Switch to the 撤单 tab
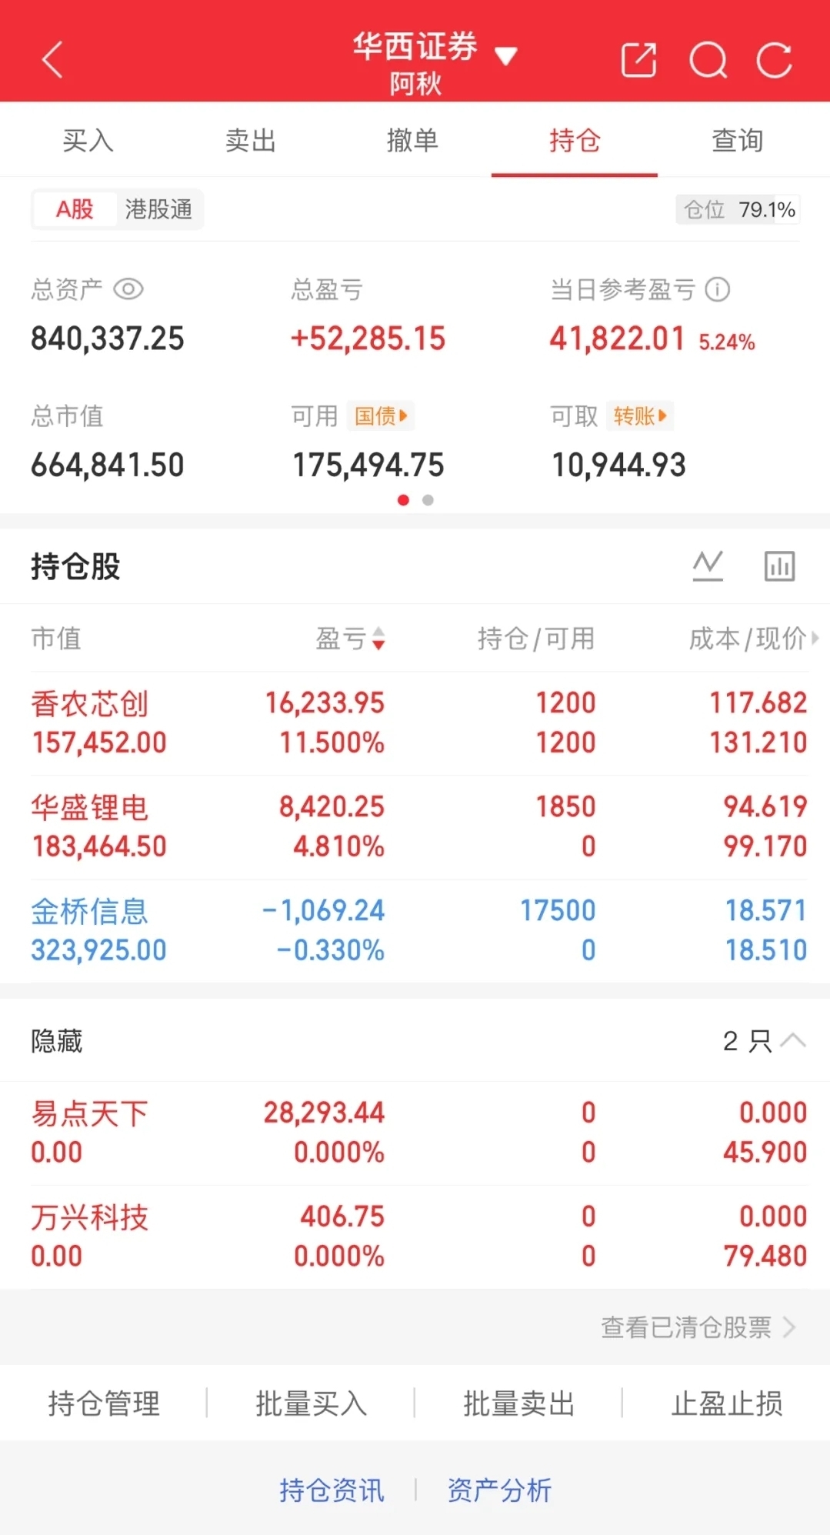Screen dimensions: 830x1535 point(412,140)
